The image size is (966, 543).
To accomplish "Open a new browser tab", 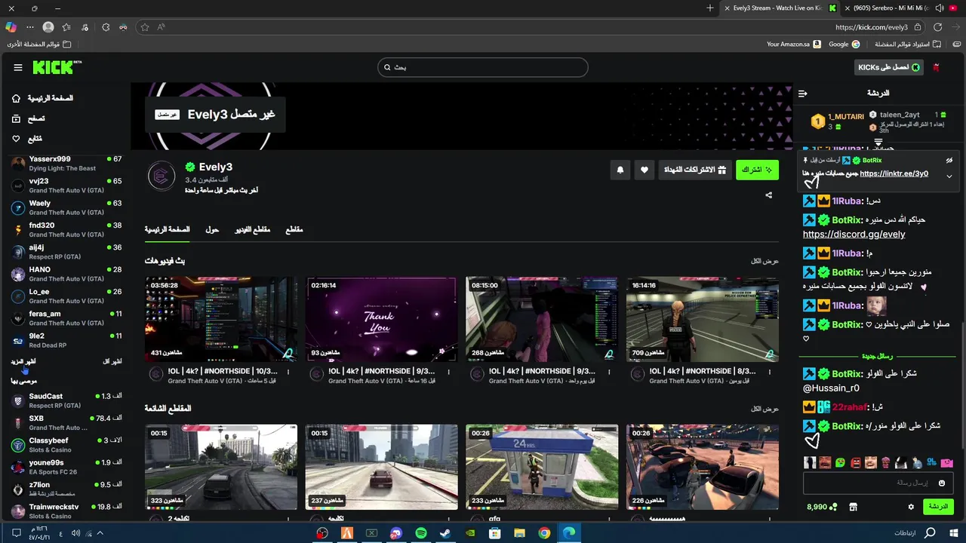I will tap(709, 8).
